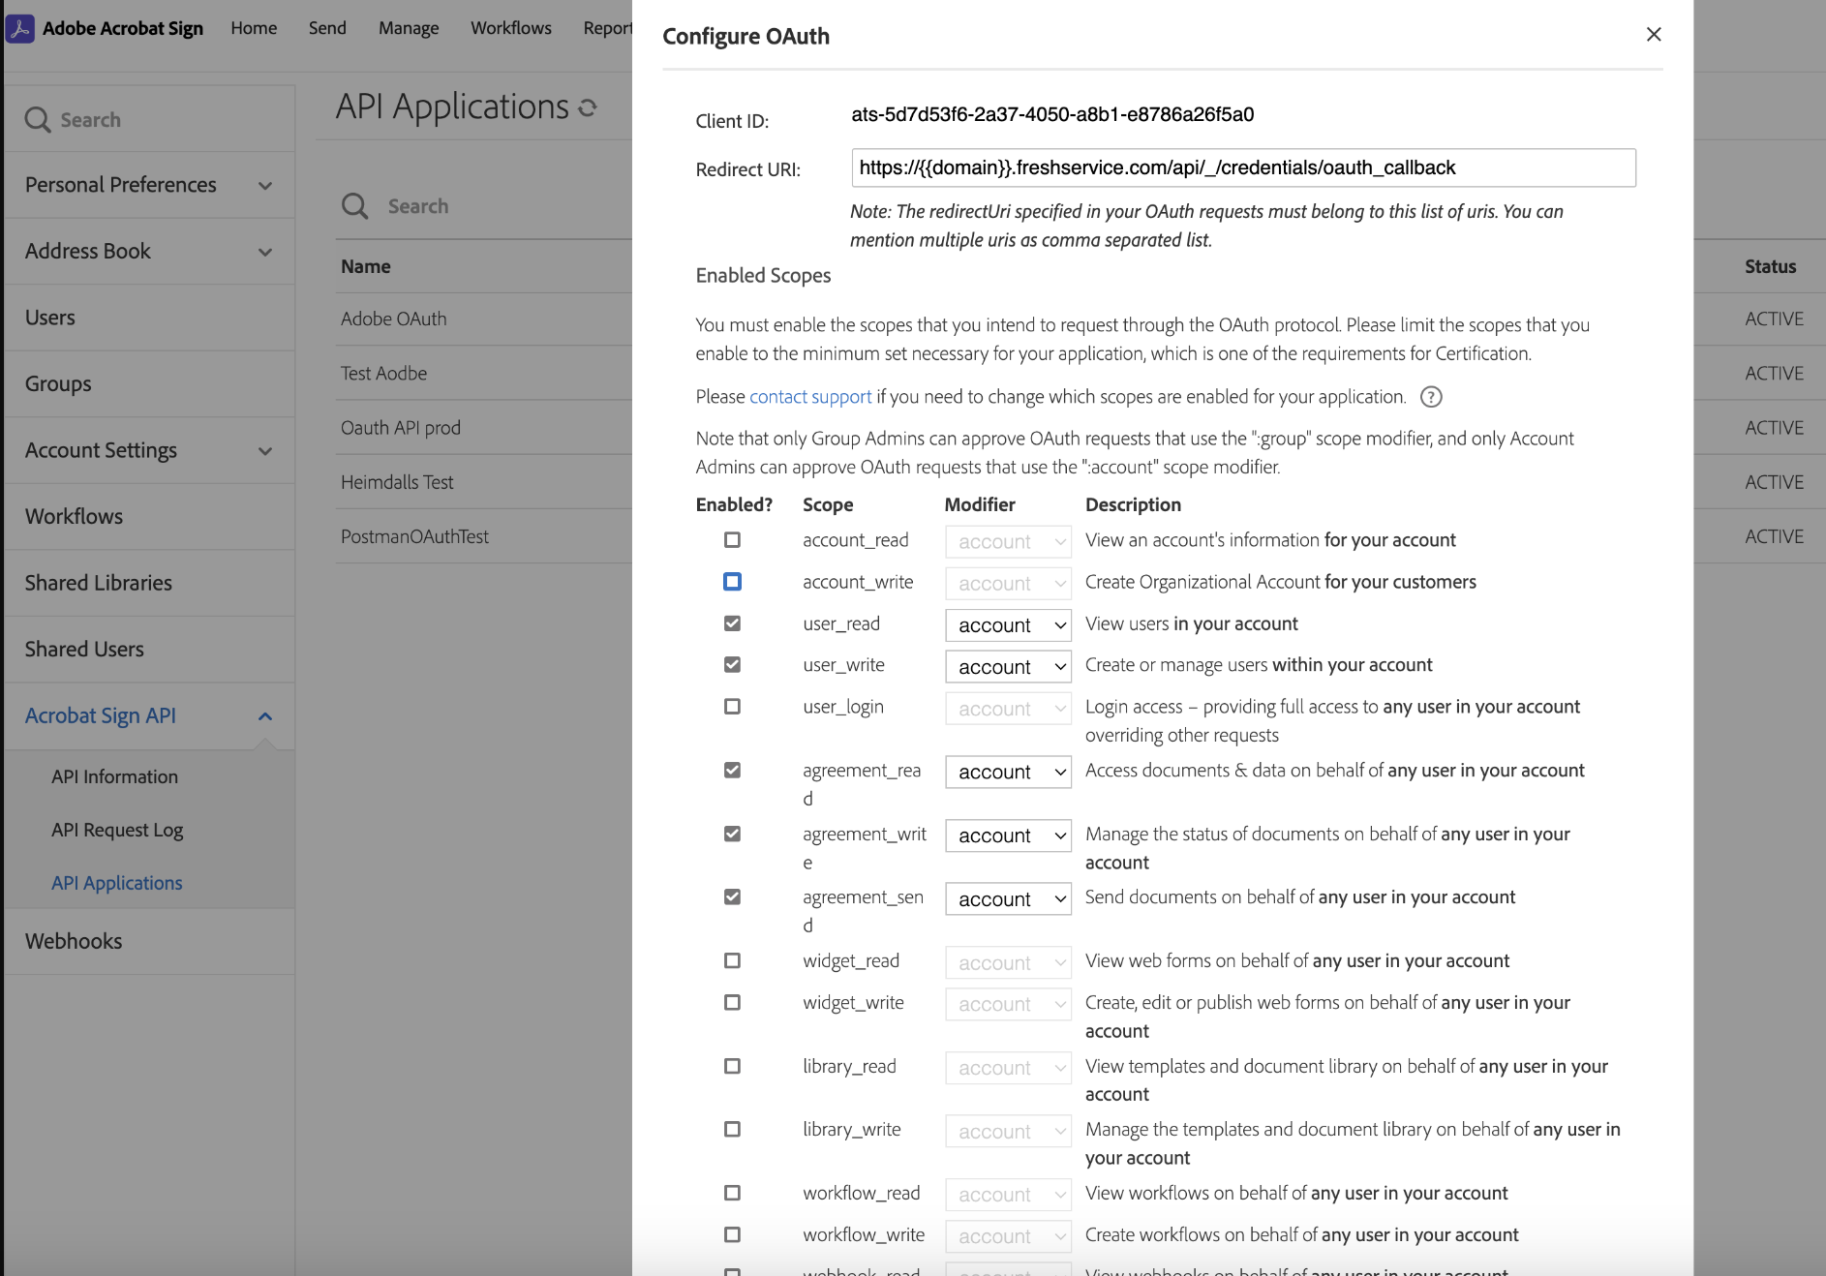Enable the library_read scope checkbox
The width and height of the screenshot is (1826, 1276).
tap(732, 1066)
